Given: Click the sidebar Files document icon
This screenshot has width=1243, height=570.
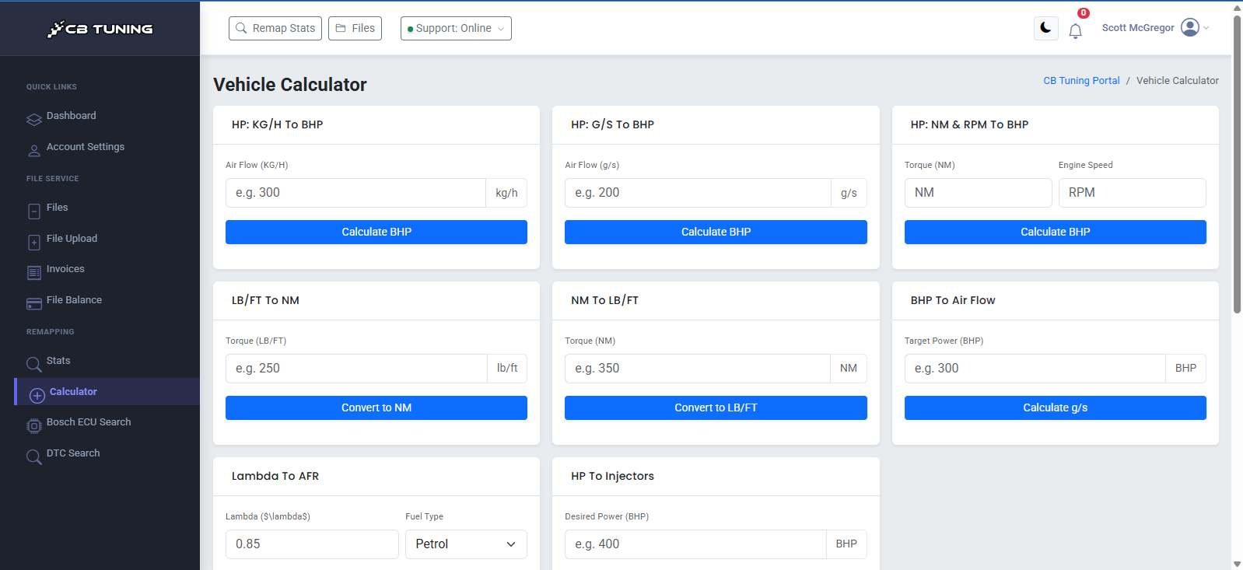Looking at the screenshot, I should [x=34, y=212].
